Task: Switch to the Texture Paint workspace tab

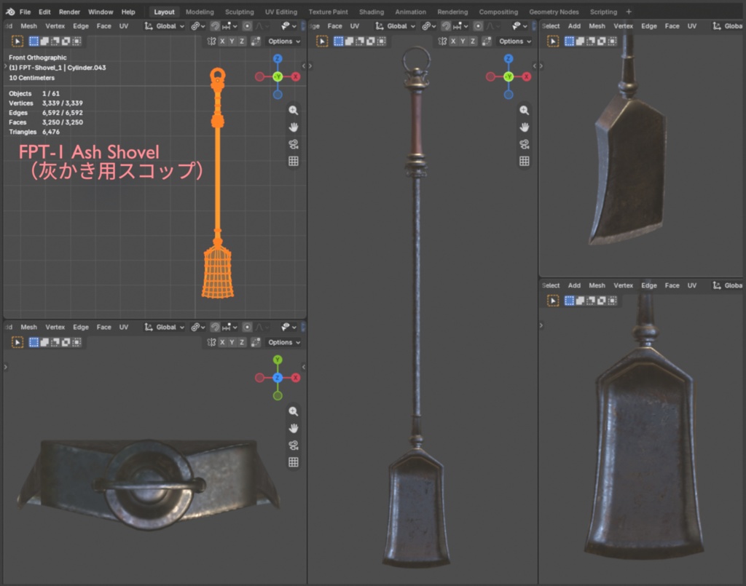Action: point(329,12)
